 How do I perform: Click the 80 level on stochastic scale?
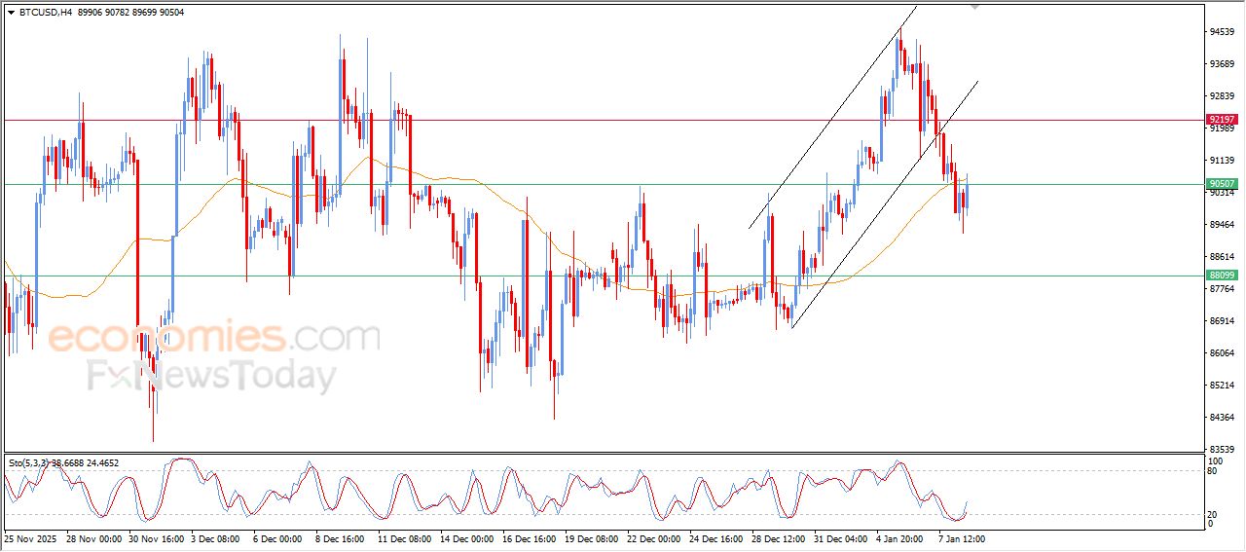(x=1212, y=471)
